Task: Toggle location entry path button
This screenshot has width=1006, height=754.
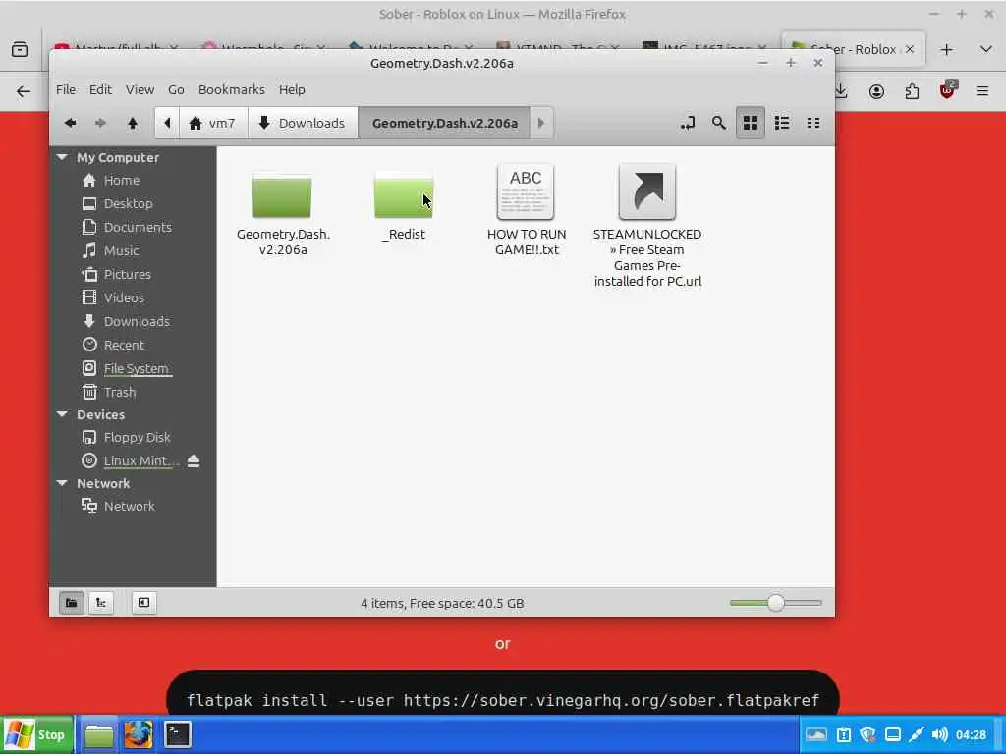Action: [687, 123]
